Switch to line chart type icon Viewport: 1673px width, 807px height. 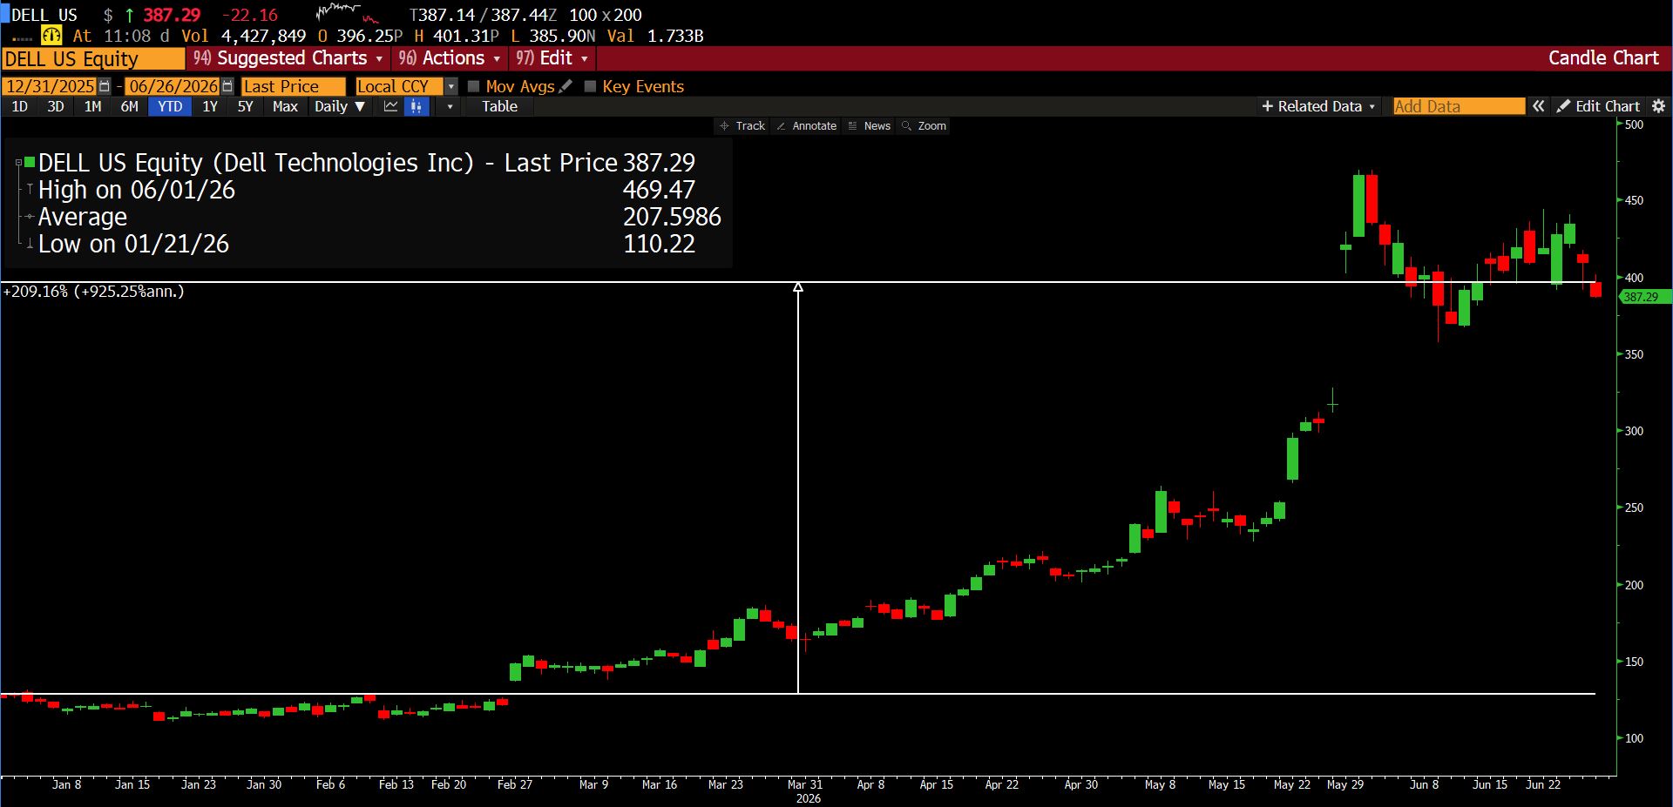tap(391, 106)
